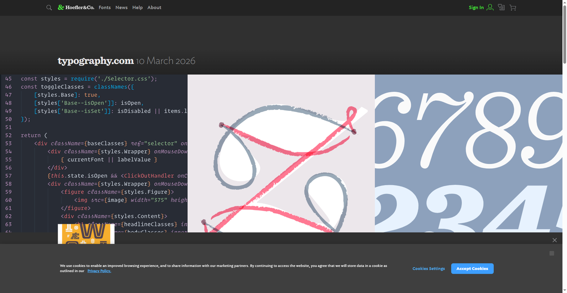Image resolution: width=567 pixels, height=293 pixels.
Task: Open the font list icon beside account
Action: [501, 8]
